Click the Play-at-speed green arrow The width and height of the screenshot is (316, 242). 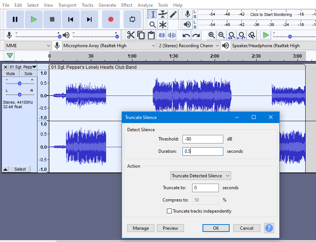click(266, 35)
